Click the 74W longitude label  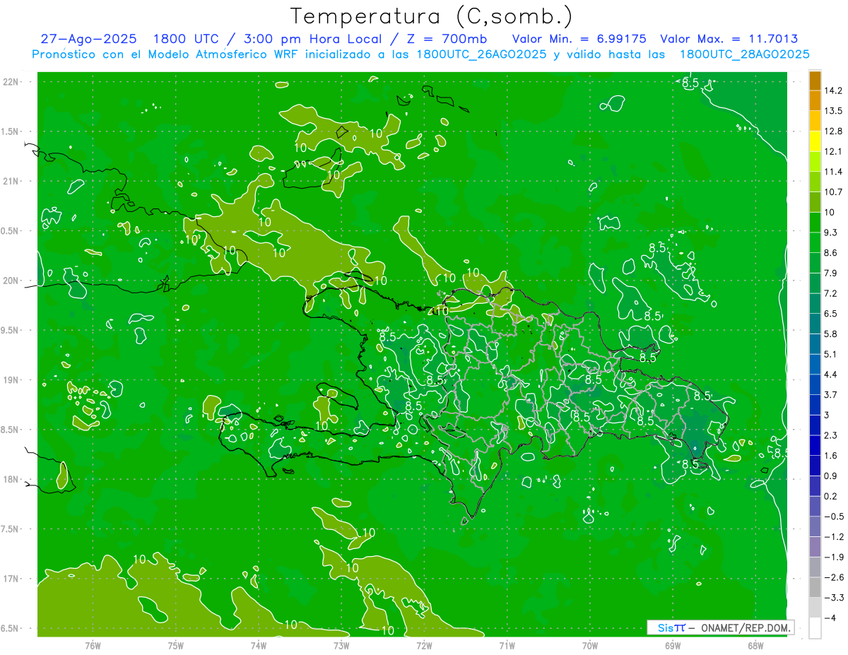pyautogui.click(x=259, y=646)
